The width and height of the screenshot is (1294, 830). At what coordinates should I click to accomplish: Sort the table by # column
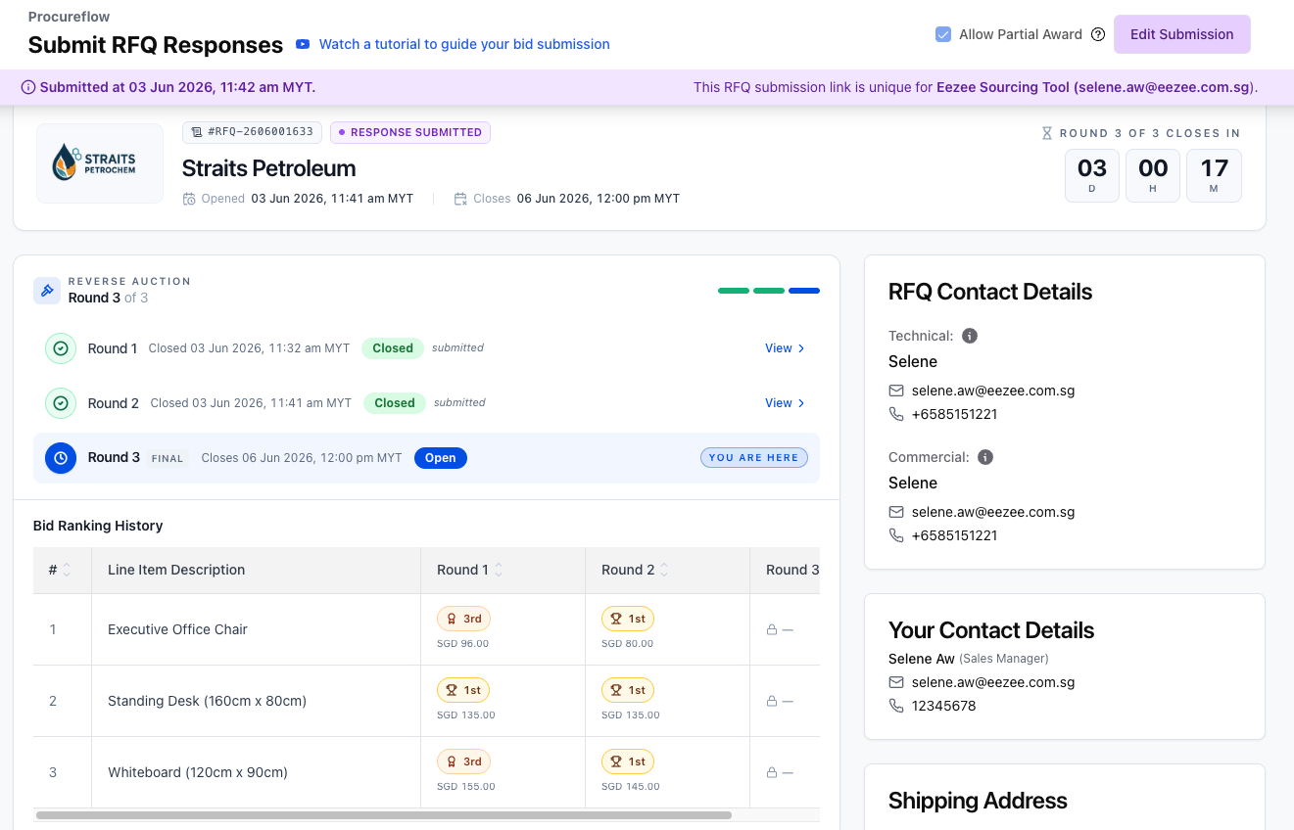coord(67,570)
